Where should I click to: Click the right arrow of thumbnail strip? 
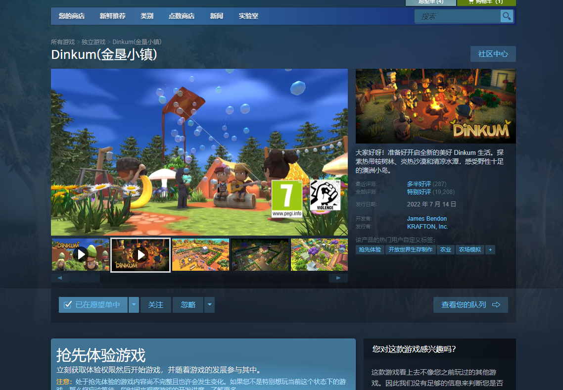338,278
